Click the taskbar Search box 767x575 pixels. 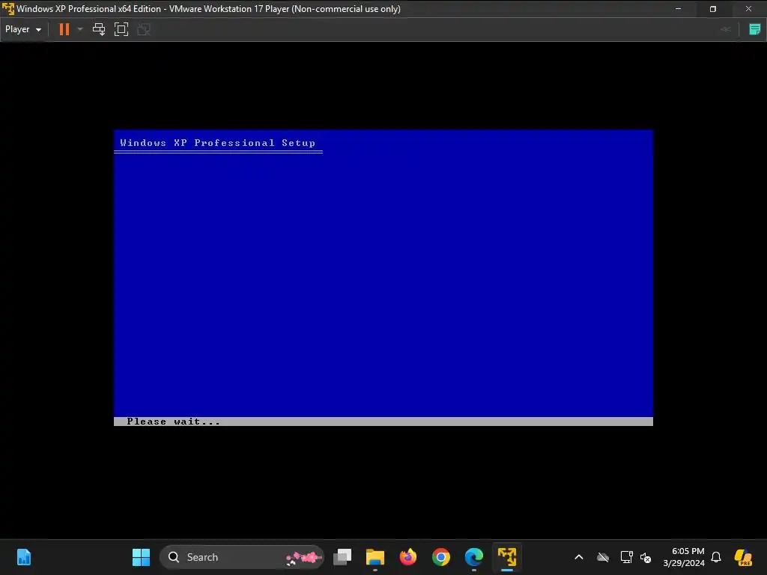point(242,557)
